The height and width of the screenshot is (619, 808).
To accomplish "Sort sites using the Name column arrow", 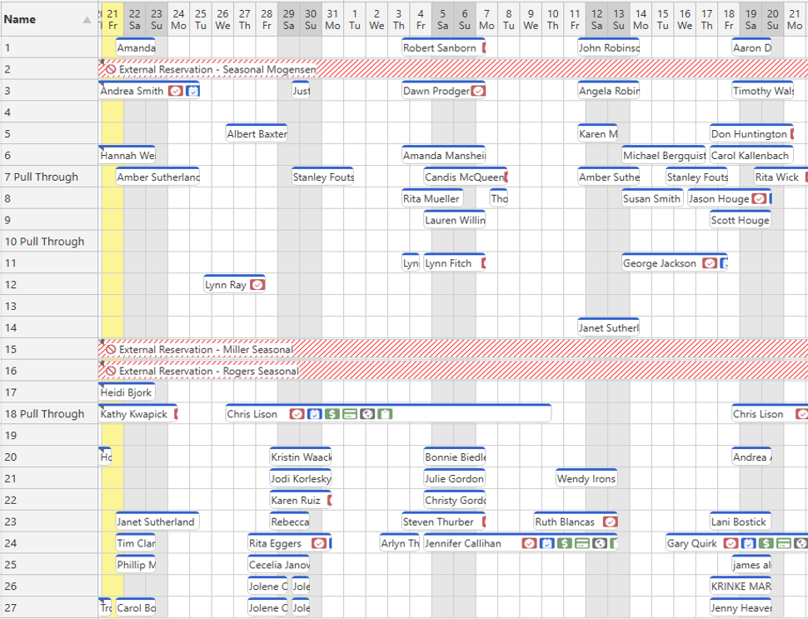I will click(x=87, y=20).
